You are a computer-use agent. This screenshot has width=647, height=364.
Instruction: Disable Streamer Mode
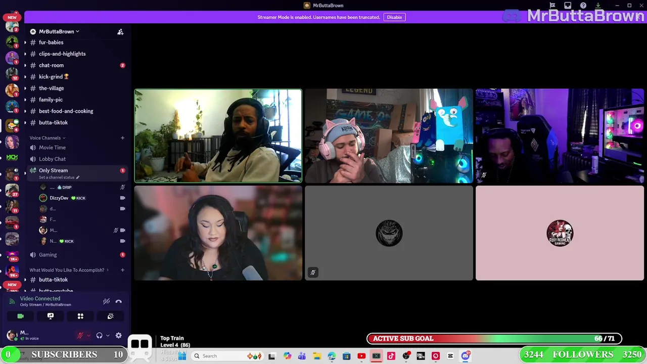click(x=394, y=17)
